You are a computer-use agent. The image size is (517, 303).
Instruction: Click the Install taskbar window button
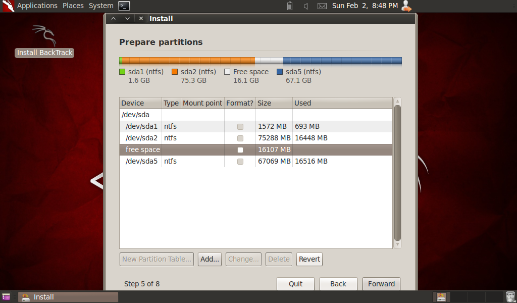(x=68, y=297)
